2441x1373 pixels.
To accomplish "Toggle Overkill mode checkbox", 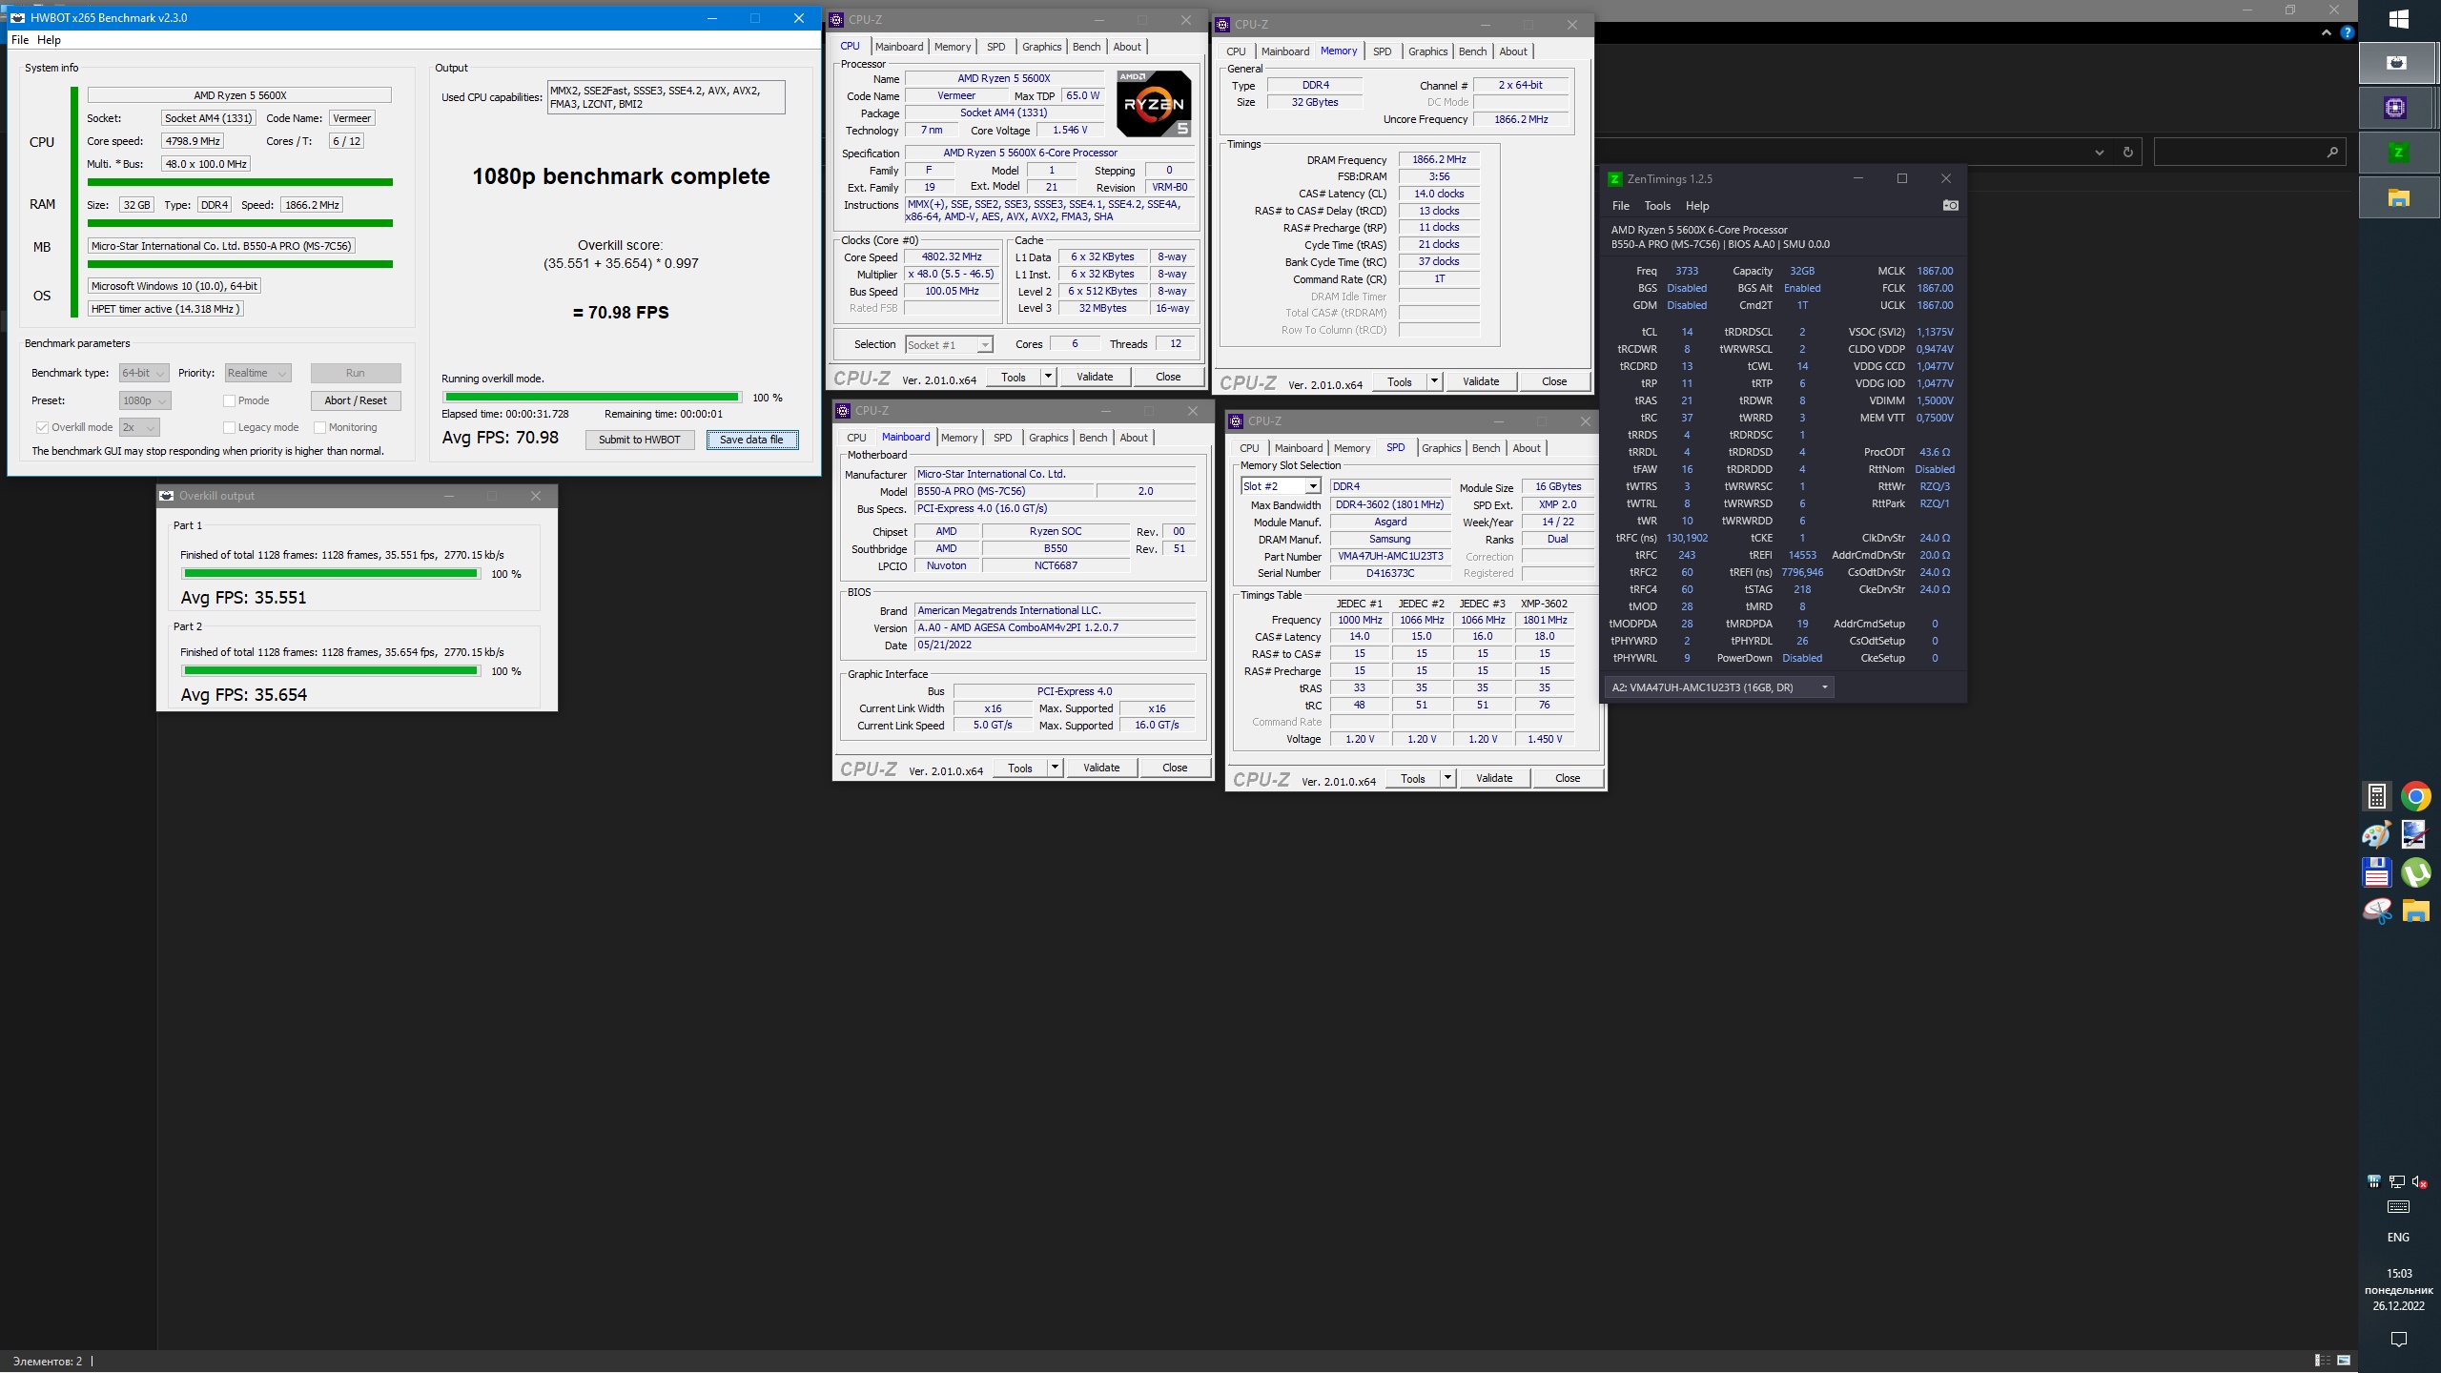I will [x=42, y=427].
